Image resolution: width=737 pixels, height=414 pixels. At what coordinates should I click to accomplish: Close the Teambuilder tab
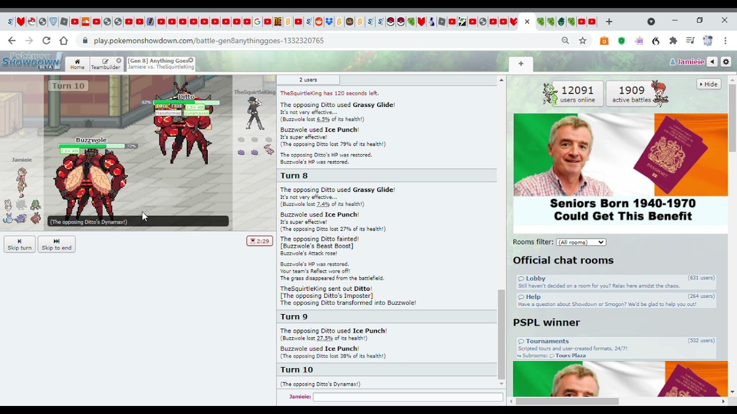pyautogui.click(x=119, y=60)
